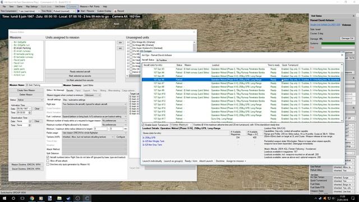Expand the 24x Super Mystere B.2 tree node
This screenshot has width=359, height=202.
(128, 48)
